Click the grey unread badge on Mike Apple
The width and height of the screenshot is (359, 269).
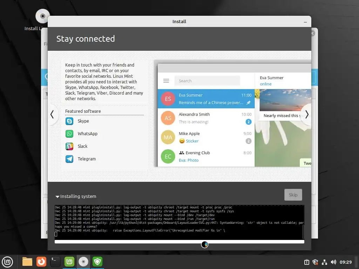click(x=249, y=141)
